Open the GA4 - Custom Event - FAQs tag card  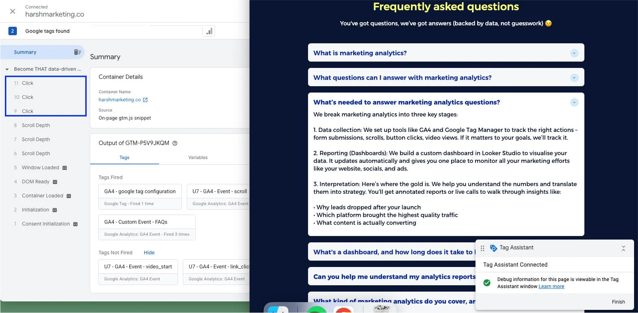pyautogui.click(x=147, y=228)
